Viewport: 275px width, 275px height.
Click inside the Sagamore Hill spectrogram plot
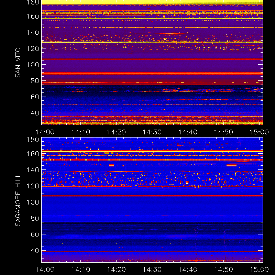[152, 200]
